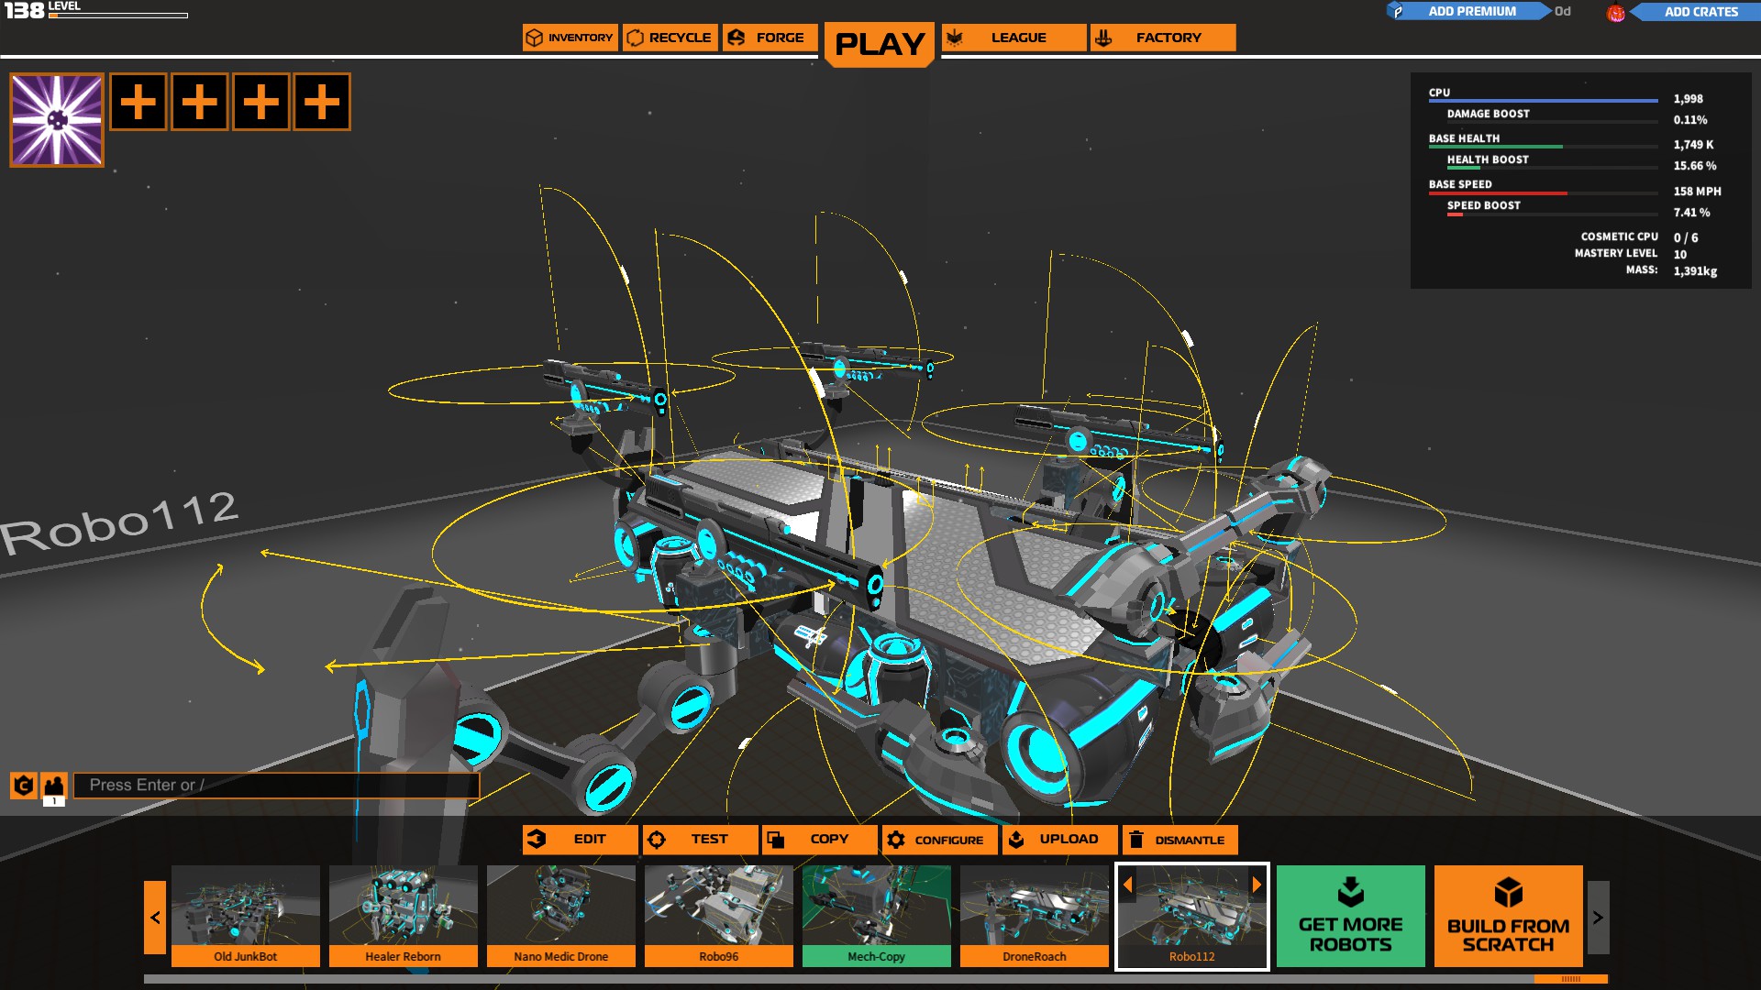This screenshot has height=990, width=1761.
Task: Click the Edit robot button
Action: coord(580,840)
